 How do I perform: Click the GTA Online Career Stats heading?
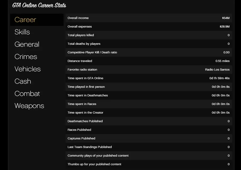(39, 5)
